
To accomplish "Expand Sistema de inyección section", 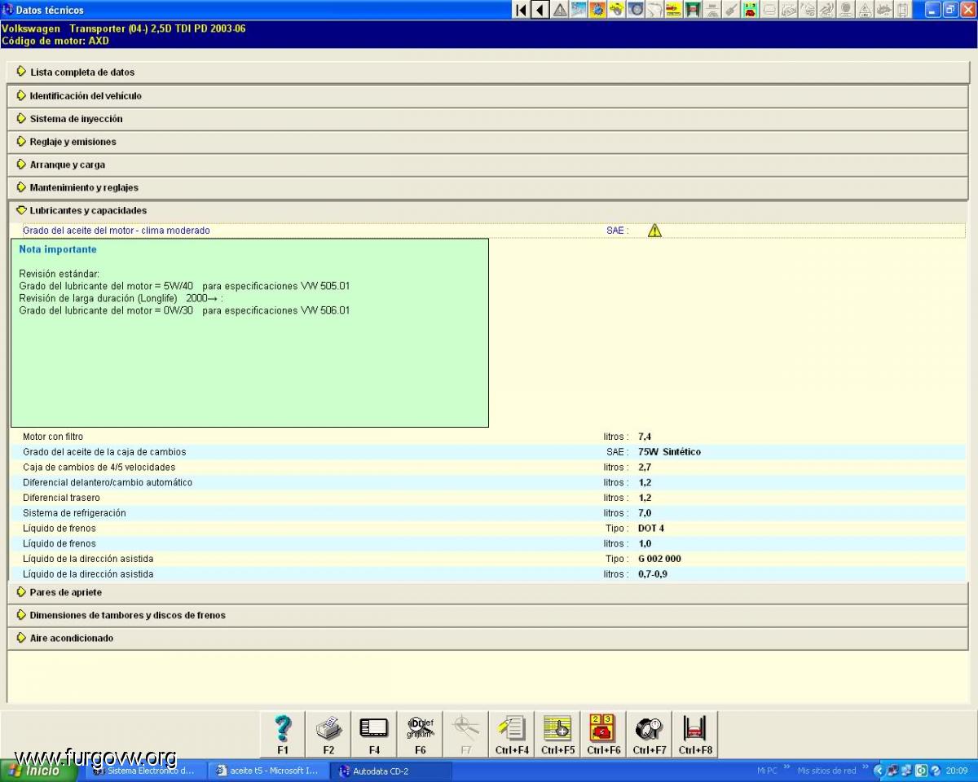I will coord(488,118).
